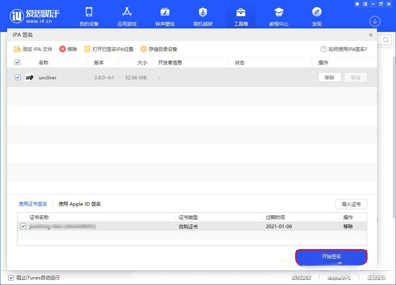
Task: Click the 开始签名 start signing button
Action: (x=331, y=257)
